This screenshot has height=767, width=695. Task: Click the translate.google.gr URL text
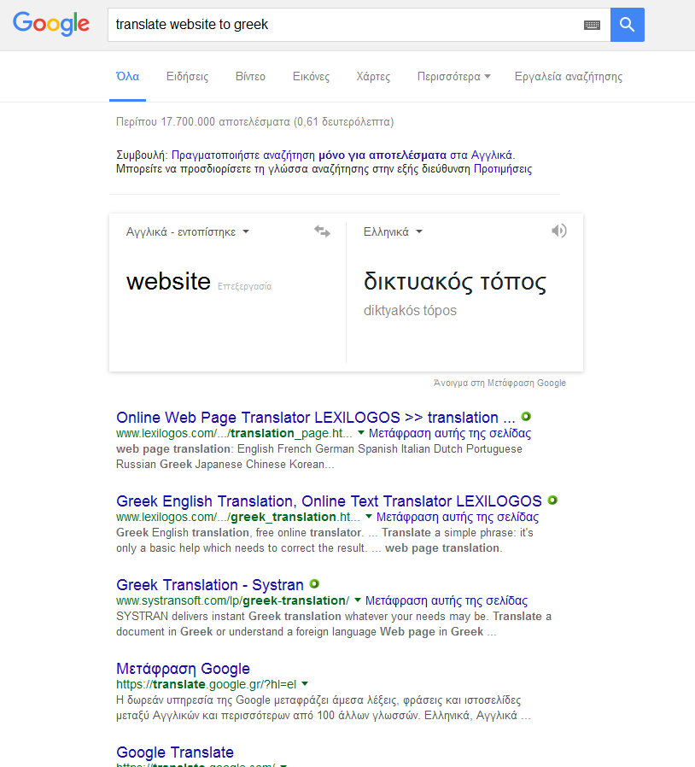pyautogui.click(x=206, y=684)
